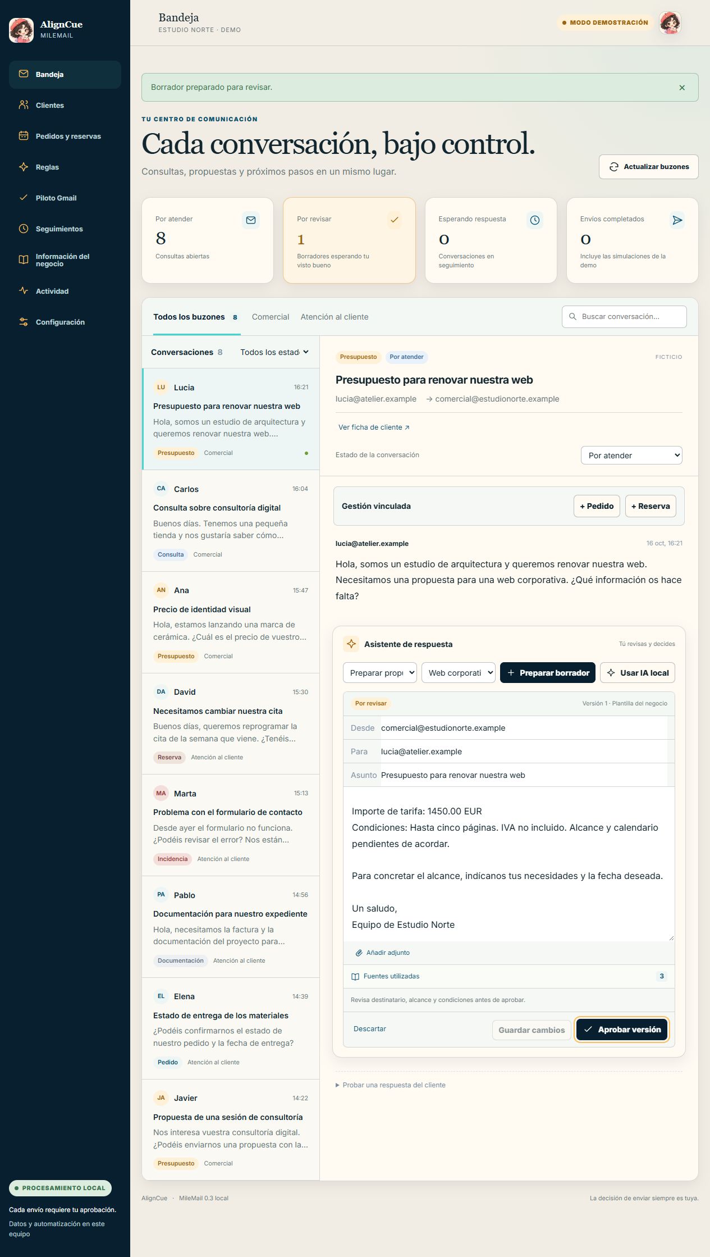Open the Reglas section

(65, 167)
